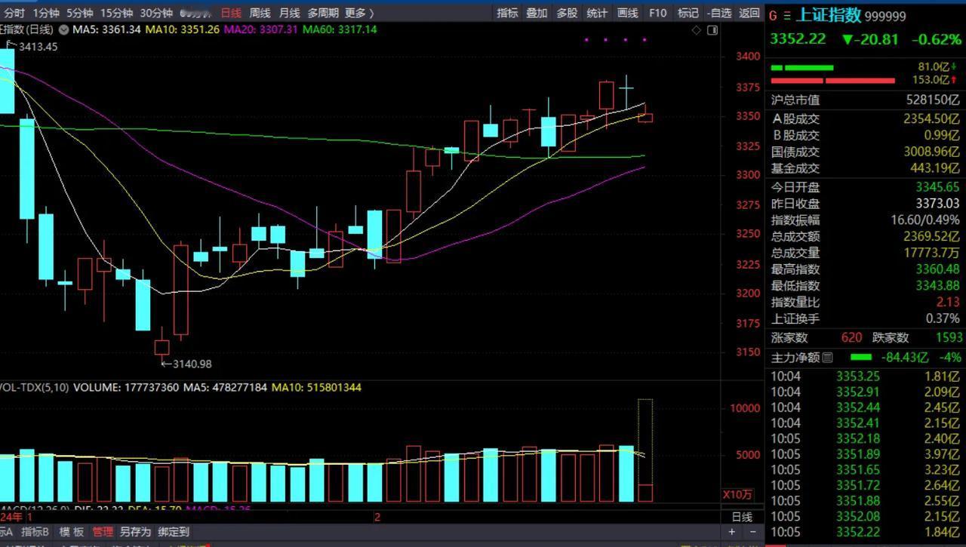Select the 日线 daily chart tab
Screen dimensions: 966x547
[x=231, y=13]
